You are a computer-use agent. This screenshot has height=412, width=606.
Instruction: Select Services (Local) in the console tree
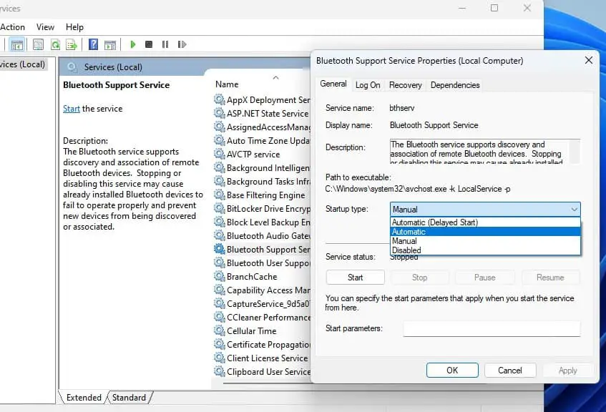[x=22, y=64]
